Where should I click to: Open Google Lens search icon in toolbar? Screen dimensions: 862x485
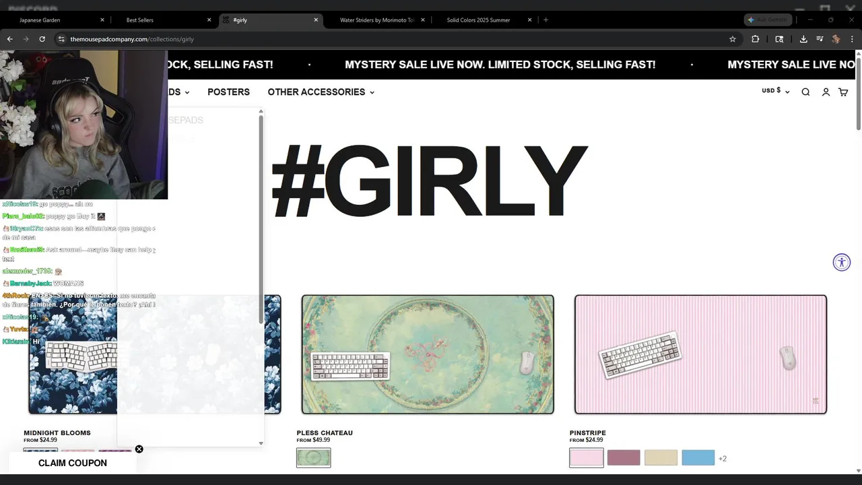tap(779, 39)
